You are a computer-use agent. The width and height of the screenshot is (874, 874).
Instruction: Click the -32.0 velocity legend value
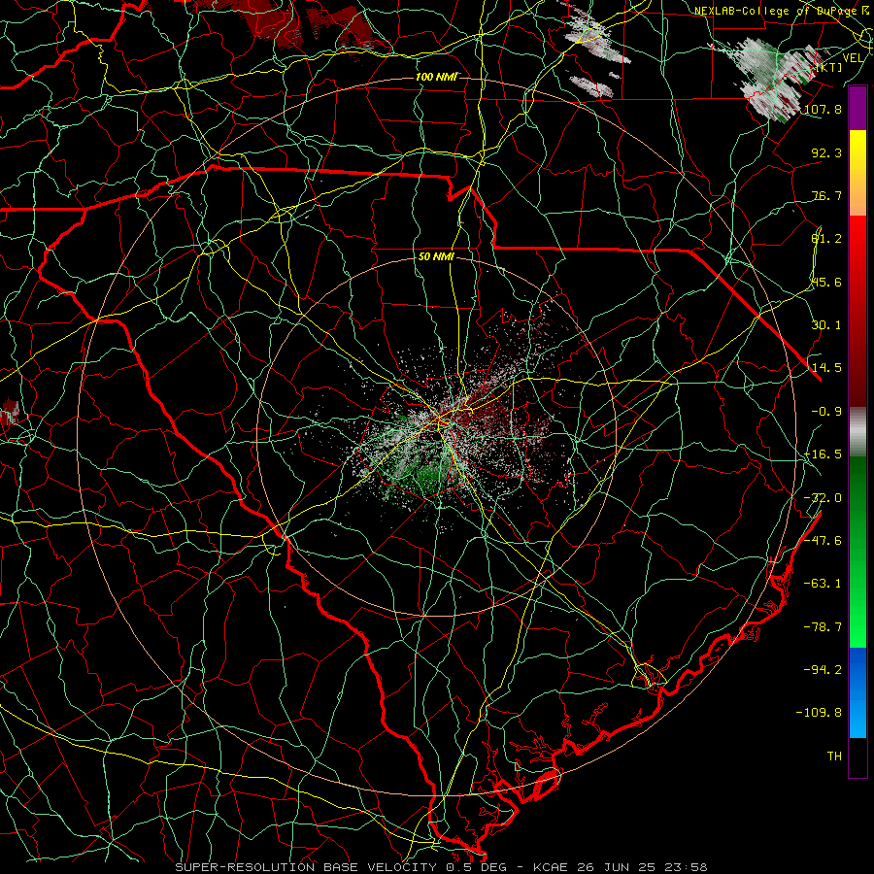[x=823, y=498]
